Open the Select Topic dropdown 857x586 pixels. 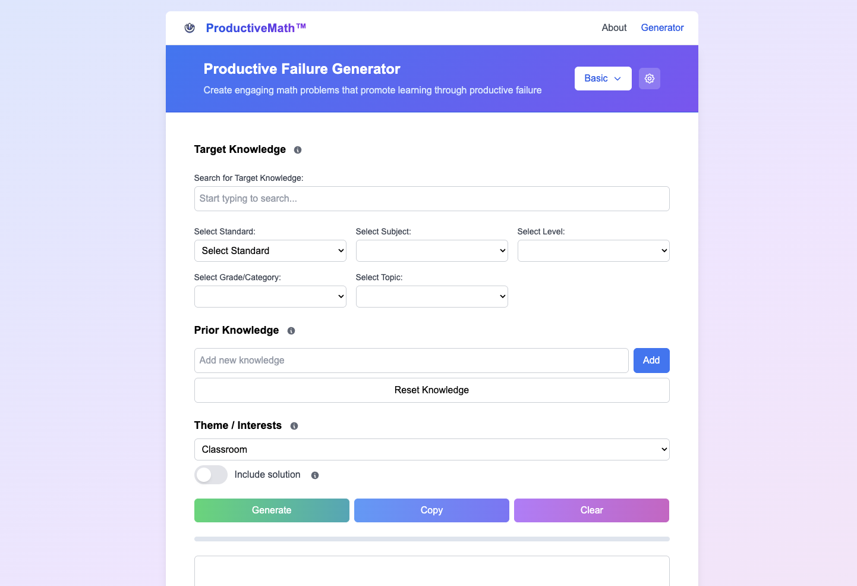click(432, 296)
